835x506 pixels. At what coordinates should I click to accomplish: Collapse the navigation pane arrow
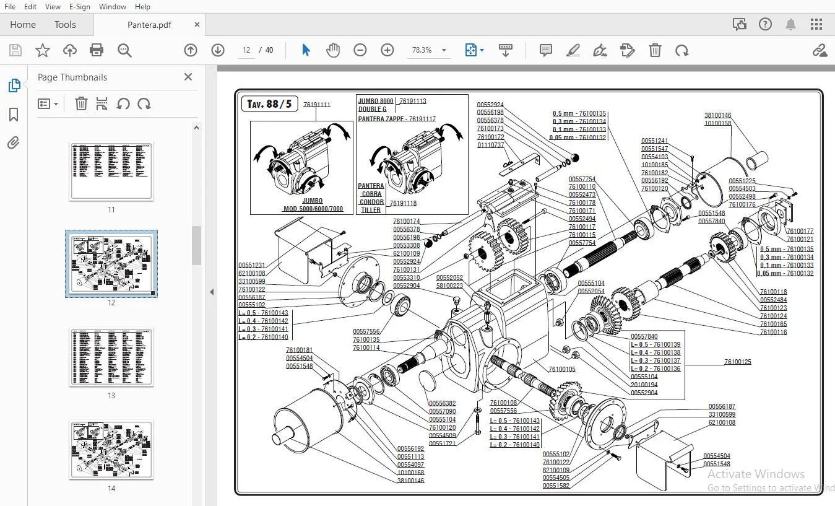211,292
